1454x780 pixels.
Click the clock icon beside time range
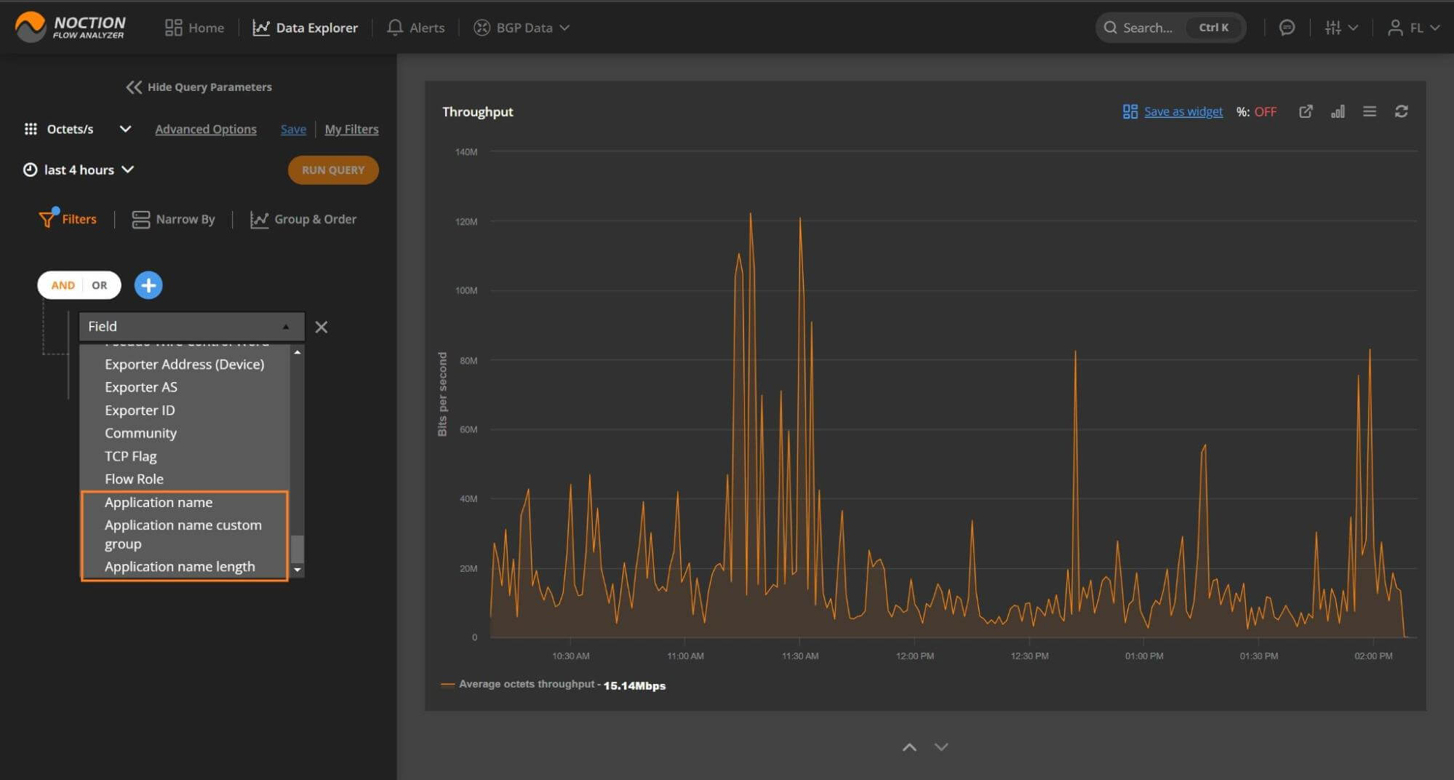30,170
